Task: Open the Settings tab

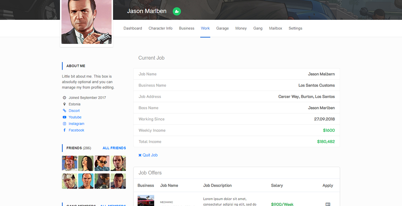Action: coord(295,28)
